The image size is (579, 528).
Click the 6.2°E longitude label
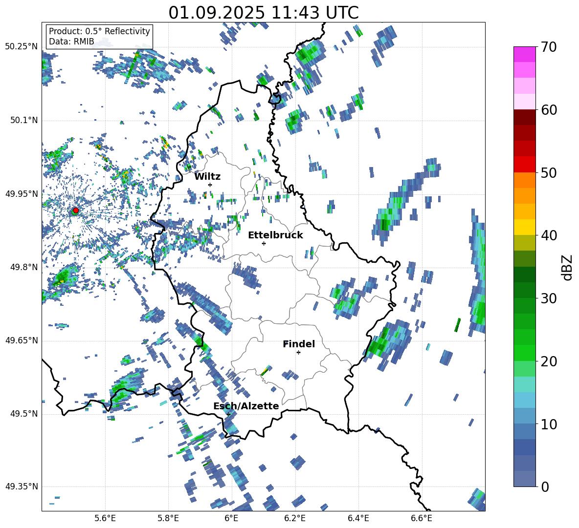pyautogui.click(x=295, y=518)
